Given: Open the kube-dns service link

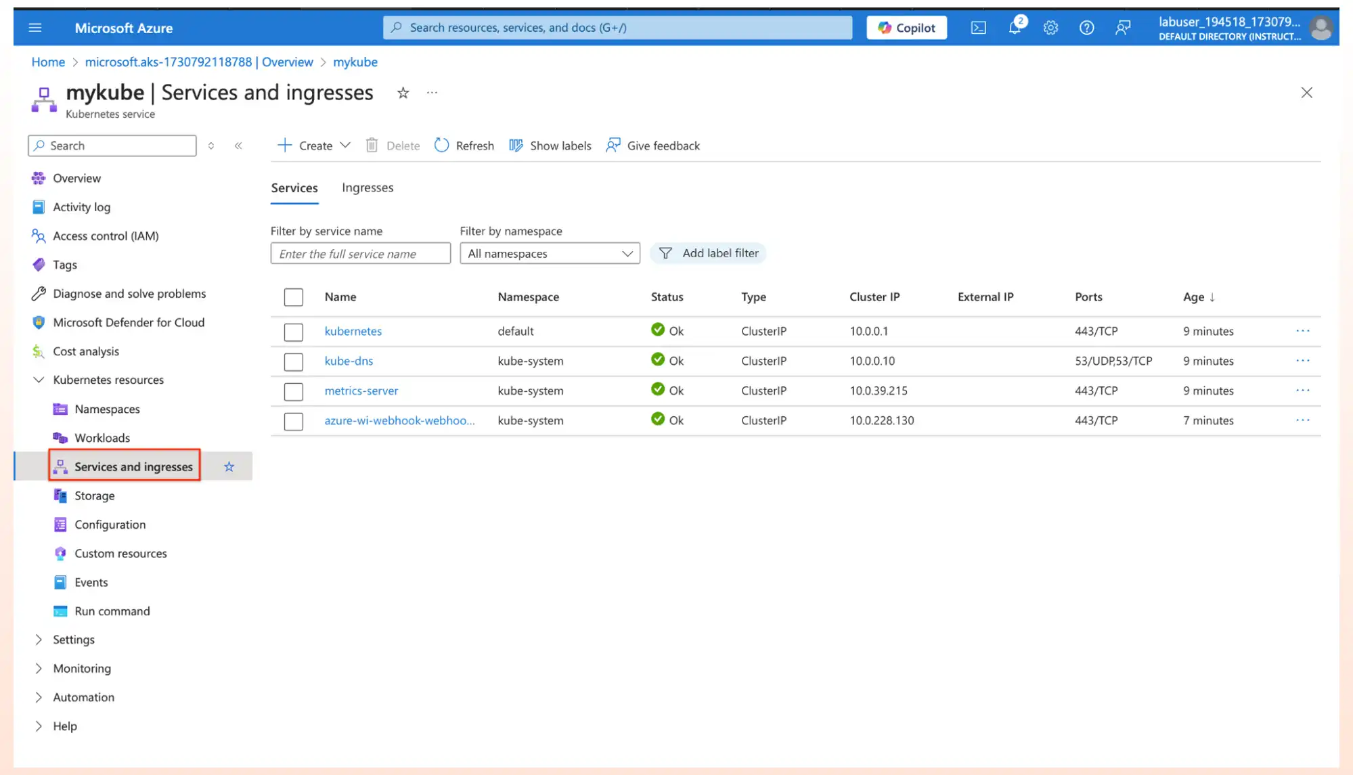Looking at the screenshot, I should tap(349, 361).
